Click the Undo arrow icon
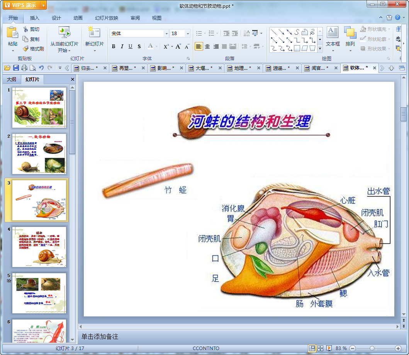Viewport: 409px width, 355px height. point(41,68)
